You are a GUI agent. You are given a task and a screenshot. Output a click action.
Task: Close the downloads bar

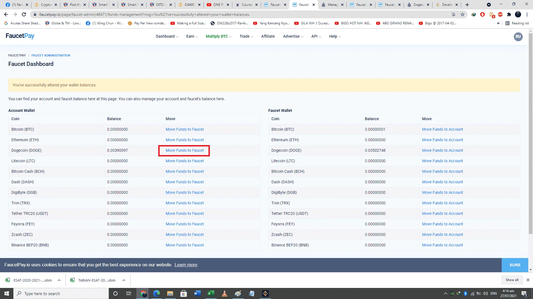528,280
